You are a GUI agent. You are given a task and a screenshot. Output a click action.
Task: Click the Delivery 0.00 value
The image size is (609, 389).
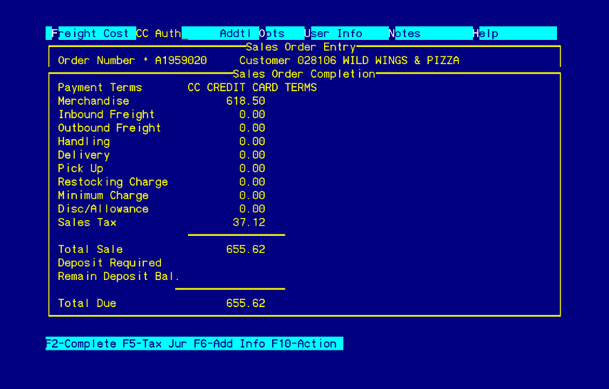[x=252, y=155]
